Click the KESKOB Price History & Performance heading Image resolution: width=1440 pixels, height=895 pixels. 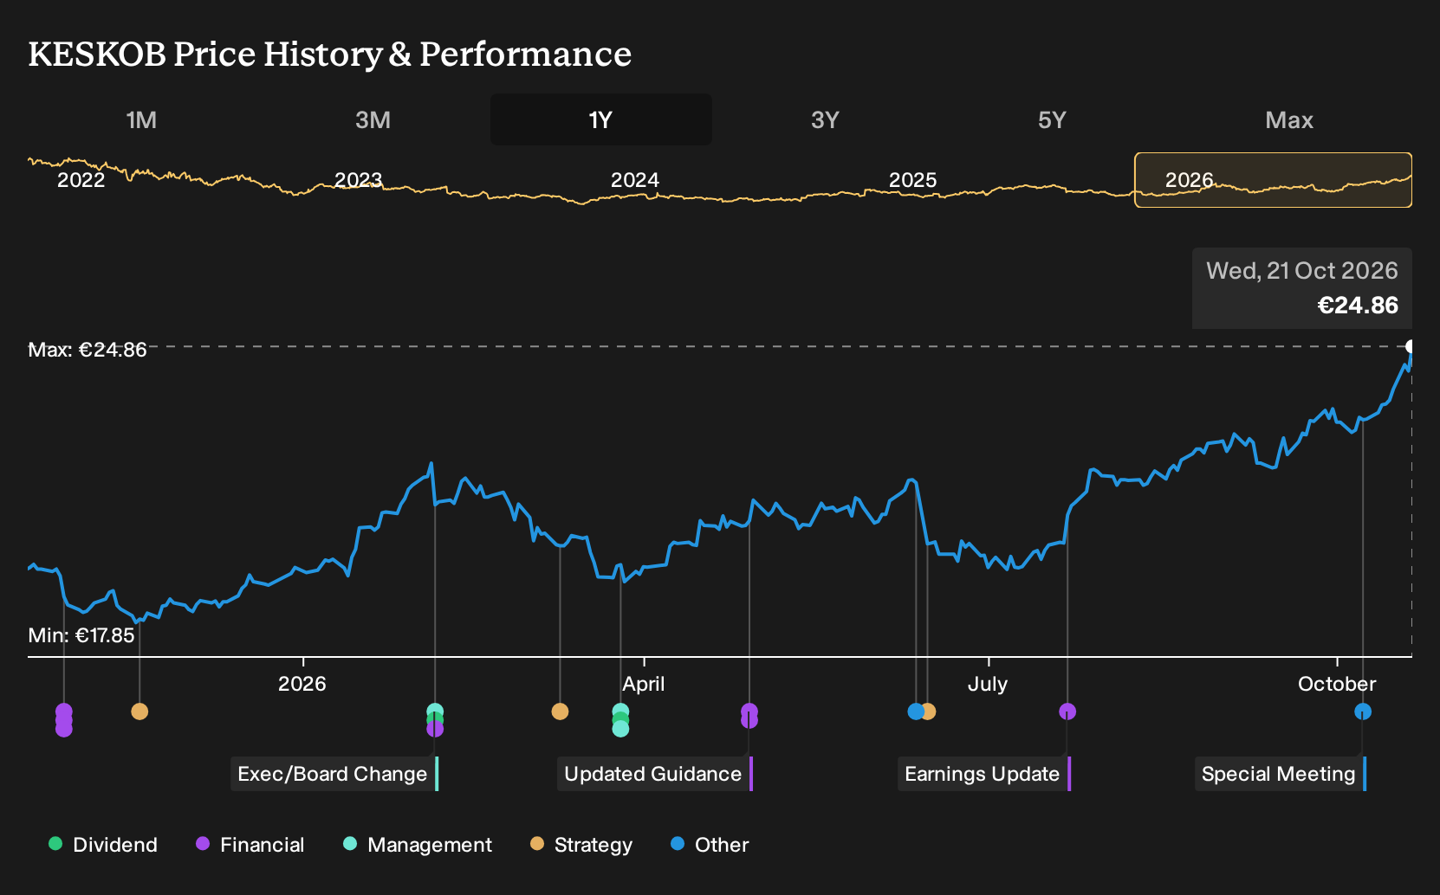point(330,54)
